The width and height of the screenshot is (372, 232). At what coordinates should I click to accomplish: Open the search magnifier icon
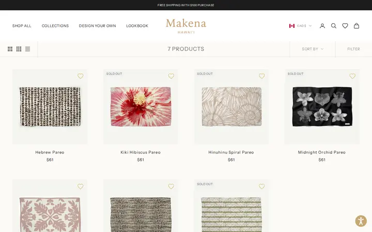[x=334, y=26]
